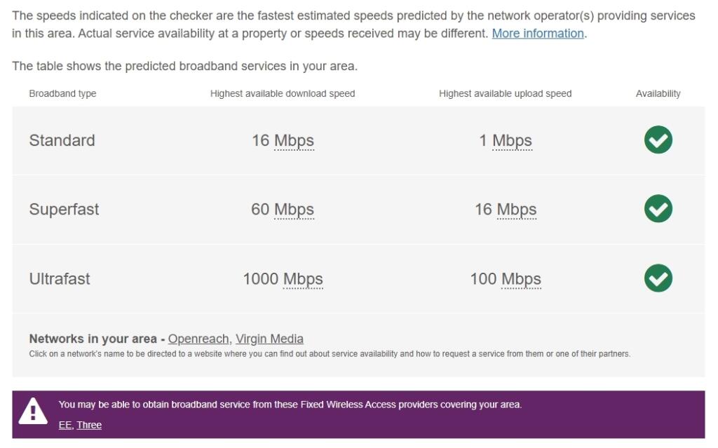Open the EE Fixed Wireless provider link
718x448 pixels.
65,425
